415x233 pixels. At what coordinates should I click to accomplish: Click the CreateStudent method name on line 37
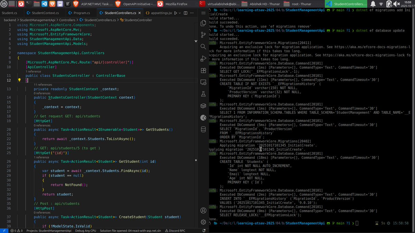(132, 217)
